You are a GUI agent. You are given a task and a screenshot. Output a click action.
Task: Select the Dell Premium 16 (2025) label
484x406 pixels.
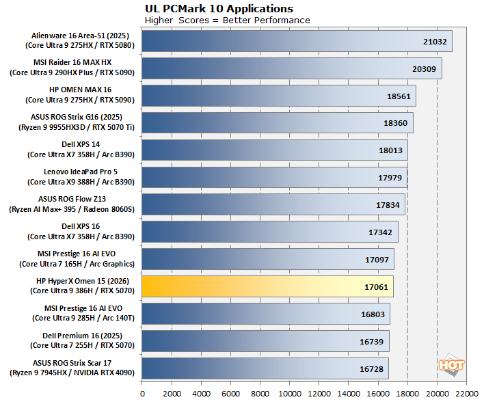click(82, 336)
